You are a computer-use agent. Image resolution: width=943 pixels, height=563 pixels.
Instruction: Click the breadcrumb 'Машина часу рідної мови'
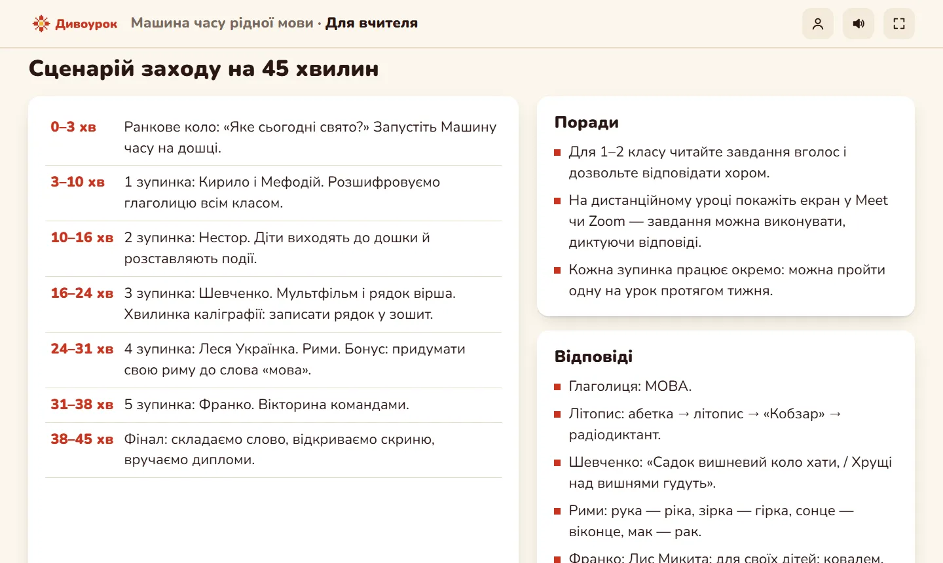pyautogui.click(x=222, y=23)
